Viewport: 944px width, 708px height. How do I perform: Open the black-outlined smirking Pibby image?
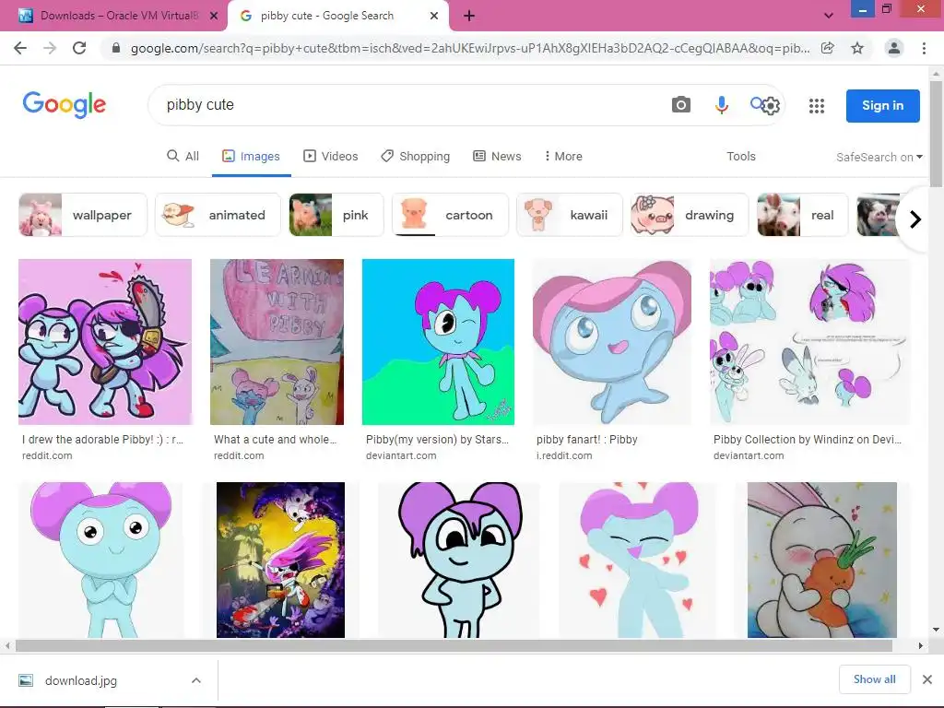459,560
